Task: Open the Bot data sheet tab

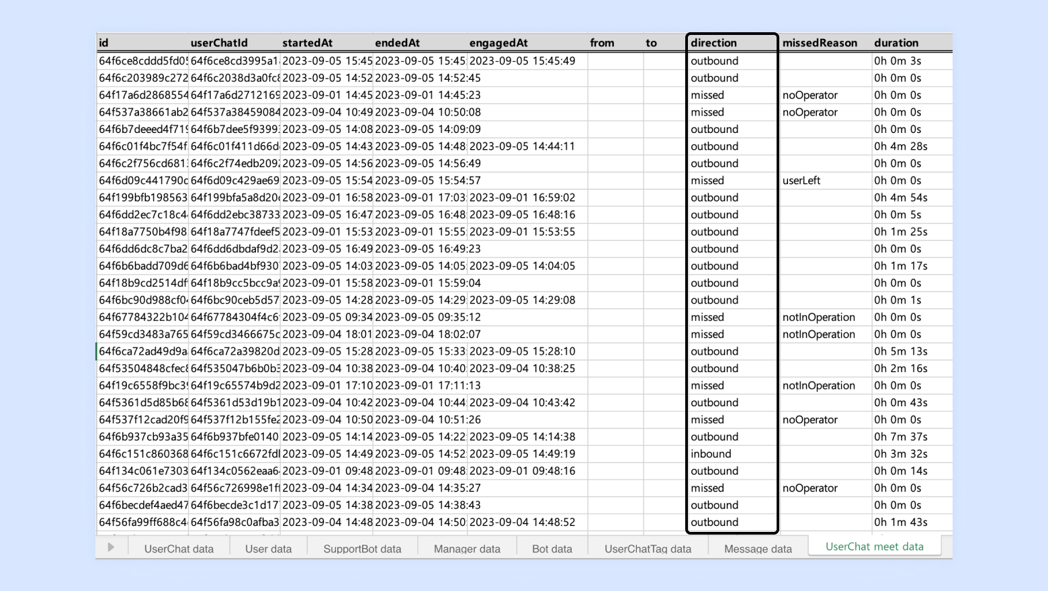Action: 552,548
